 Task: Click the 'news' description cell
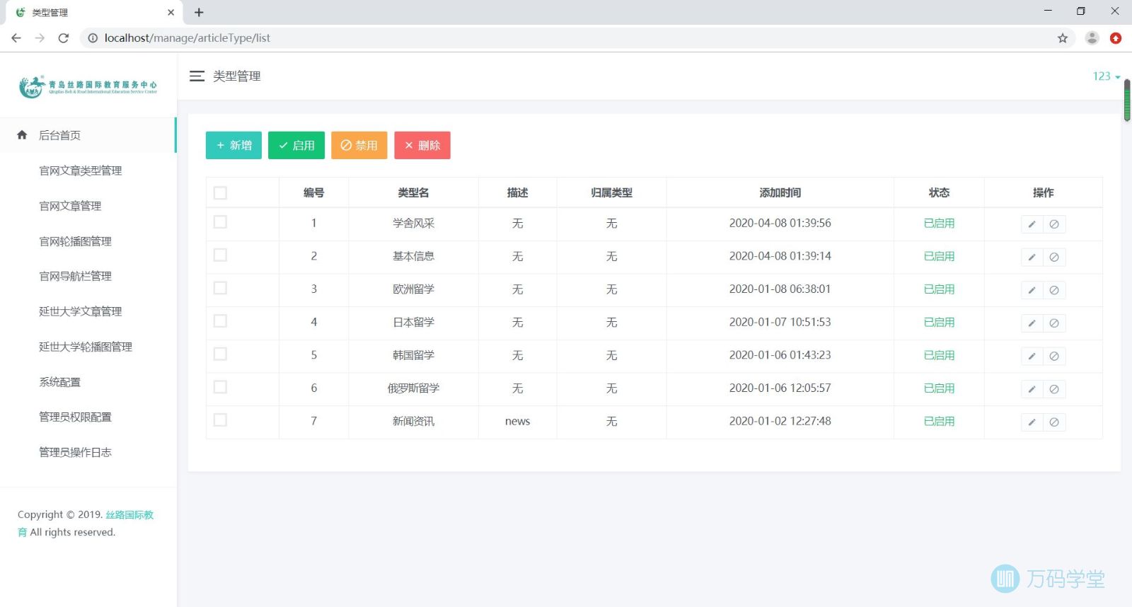(517, 421)
